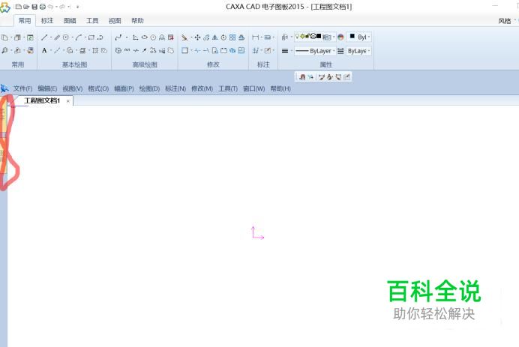The height and width of the screenshot is (347, 519).
Task: Open the line type ByLayer dropdown
Action: pos(315,51)
